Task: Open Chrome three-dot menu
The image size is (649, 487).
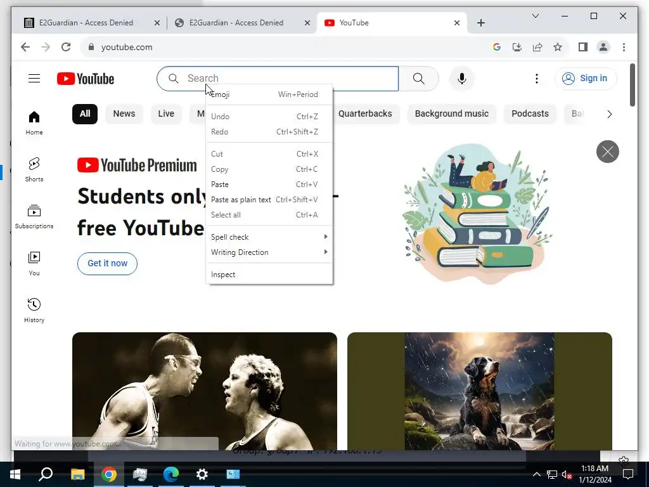Action: point(624,47)
